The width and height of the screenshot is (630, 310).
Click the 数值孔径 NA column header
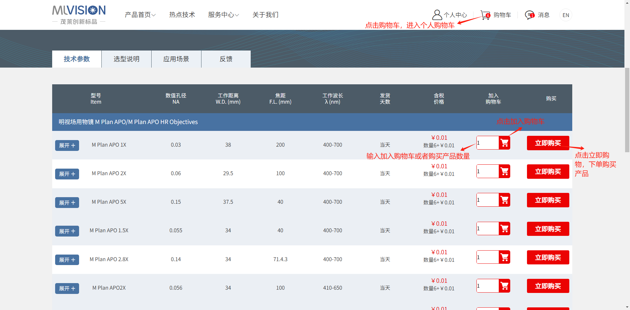click(176, 99)
